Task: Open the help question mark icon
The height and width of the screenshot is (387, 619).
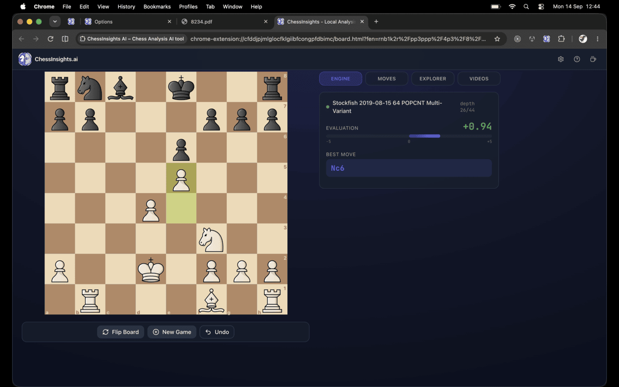Action: (x=577, y=59)
